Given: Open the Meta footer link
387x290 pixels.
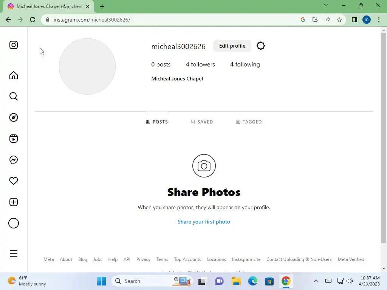Looking at the screenshot, I should [49, 259].
